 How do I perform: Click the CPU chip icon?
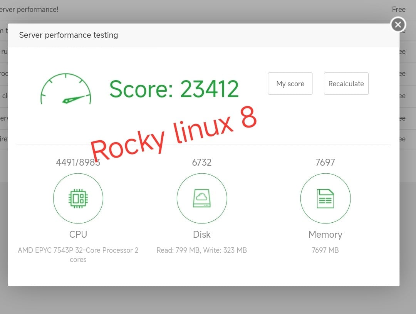[78, 198]
